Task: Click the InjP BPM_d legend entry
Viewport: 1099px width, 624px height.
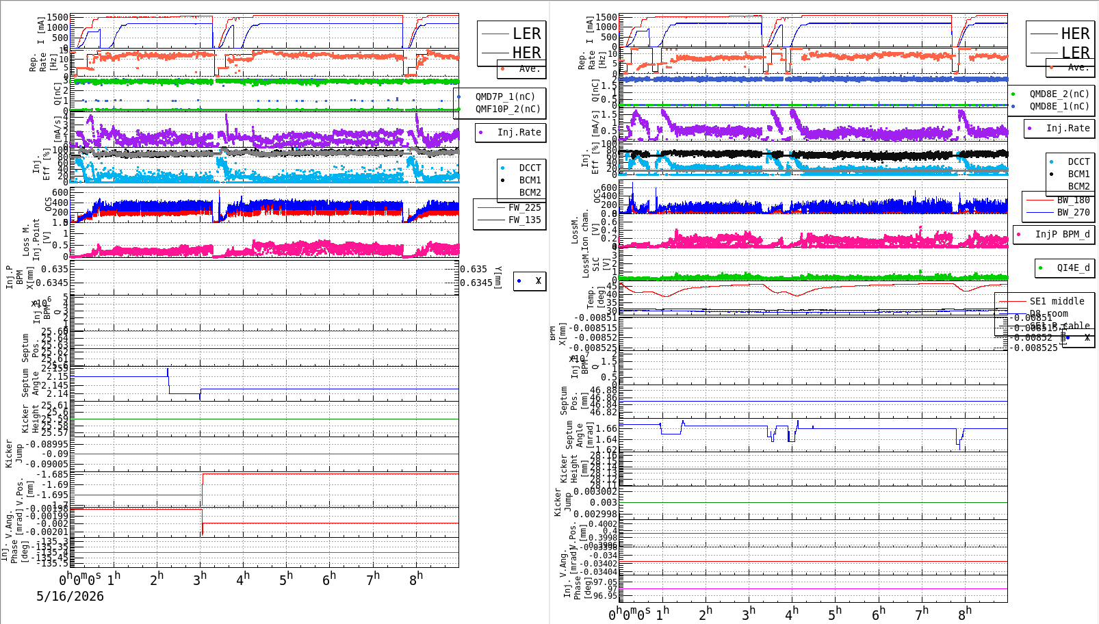Action: tap(1062, 234)
